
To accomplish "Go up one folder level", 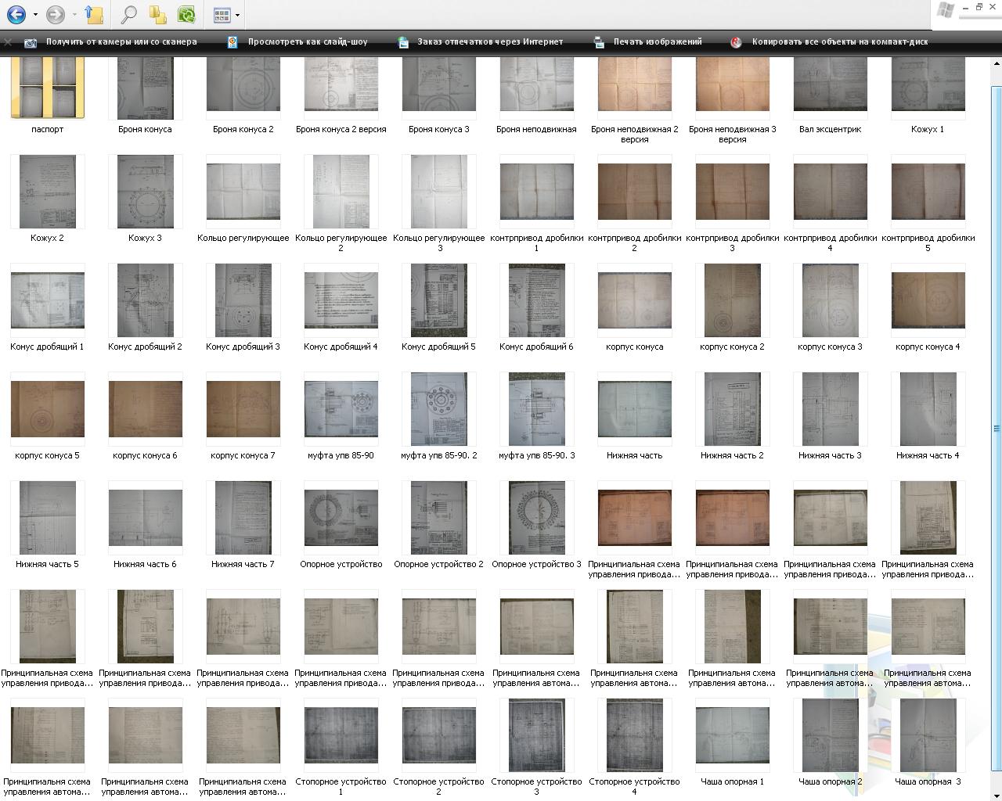I will pos(94,14).
